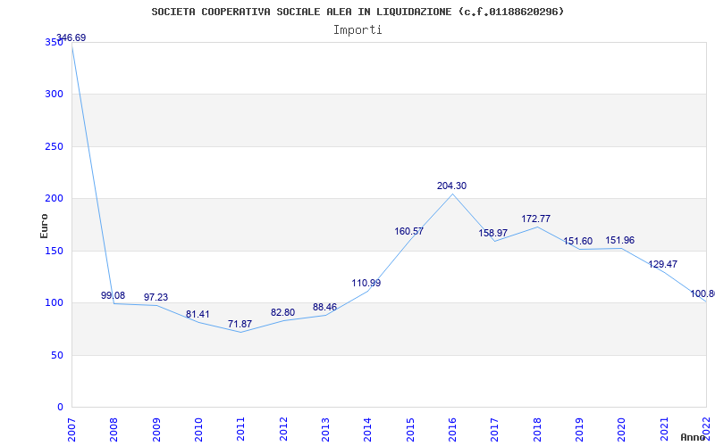
Task: Select the 2019 x-axis tick label
Action: [x=579, y=430]
